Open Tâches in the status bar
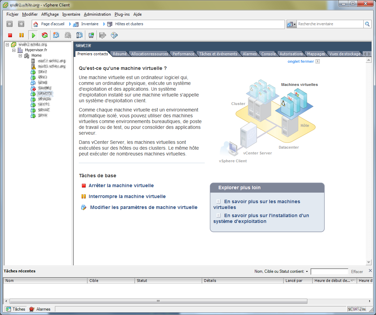 (x=16, y=309)
